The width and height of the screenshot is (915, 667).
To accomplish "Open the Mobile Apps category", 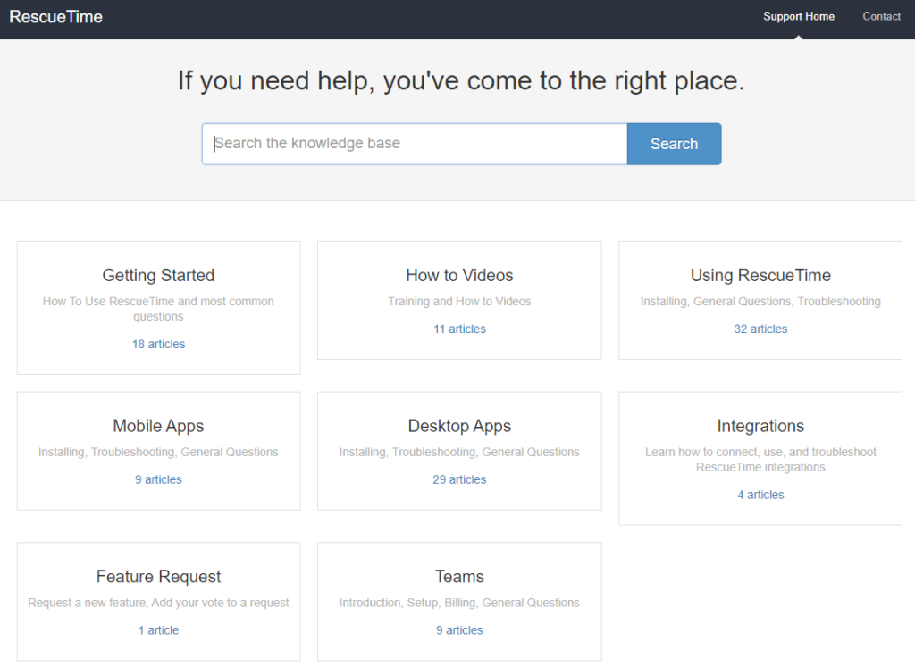I will [x=158, y=426].
